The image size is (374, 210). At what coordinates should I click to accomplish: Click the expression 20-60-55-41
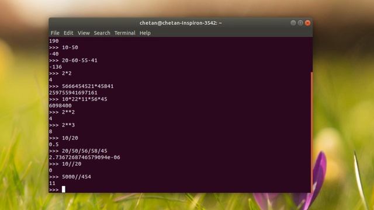[x=79, y=60]
